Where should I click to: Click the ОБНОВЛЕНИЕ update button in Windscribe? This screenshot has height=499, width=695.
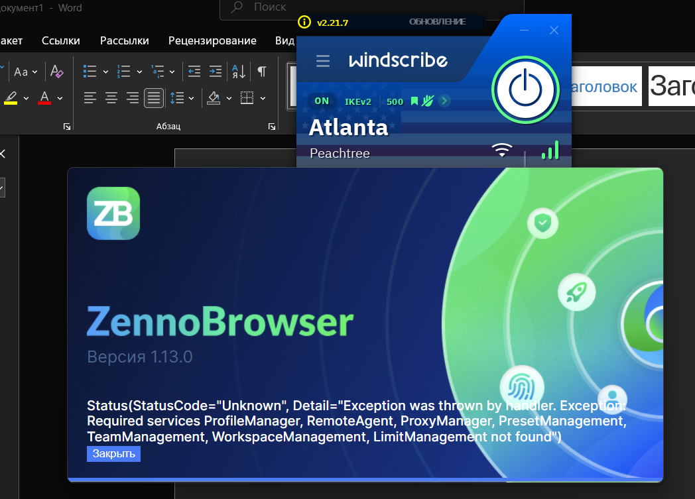tap(437, 22)
